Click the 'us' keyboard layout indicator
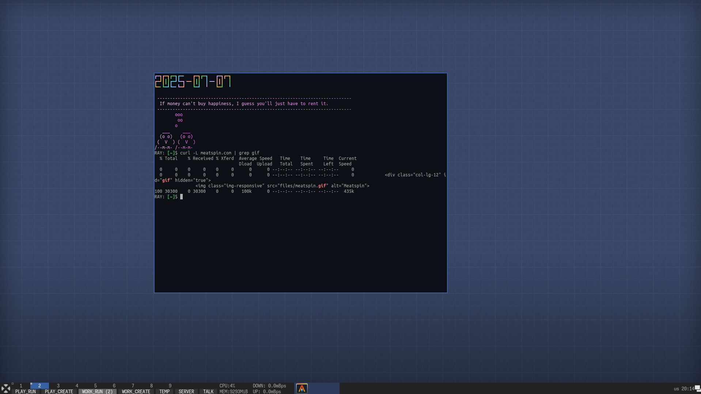The height and width of the screenshot is (394, 701). (676, 389)
